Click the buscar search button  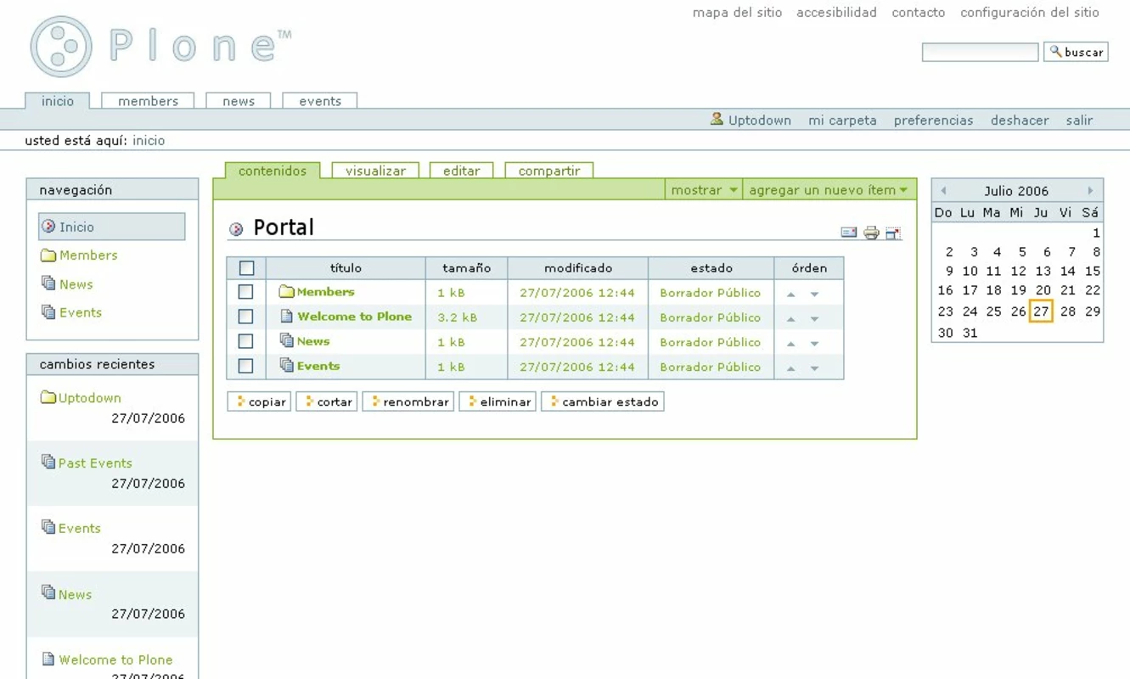point(1076,52)
